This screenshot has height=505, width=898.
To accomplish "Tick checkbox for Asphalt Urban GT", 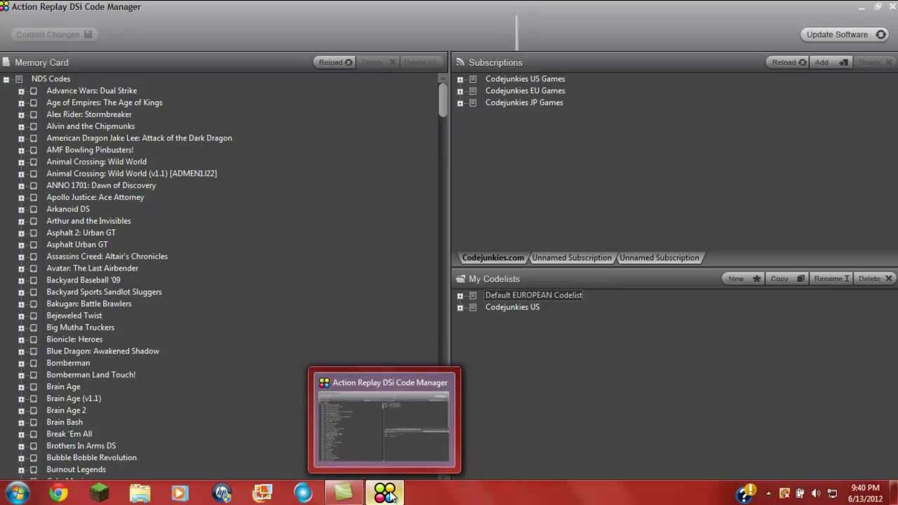I will click(x=33, y=245).
